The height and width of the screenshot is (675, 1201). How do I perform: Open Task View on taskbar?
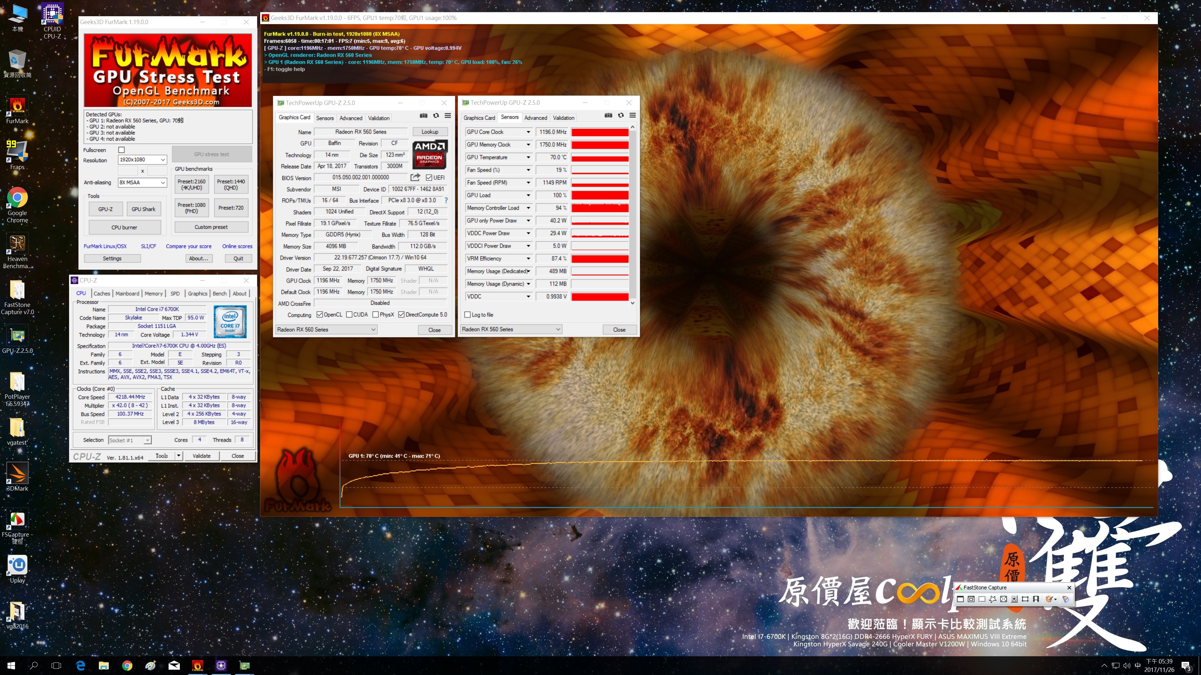(x=56, y=666)
